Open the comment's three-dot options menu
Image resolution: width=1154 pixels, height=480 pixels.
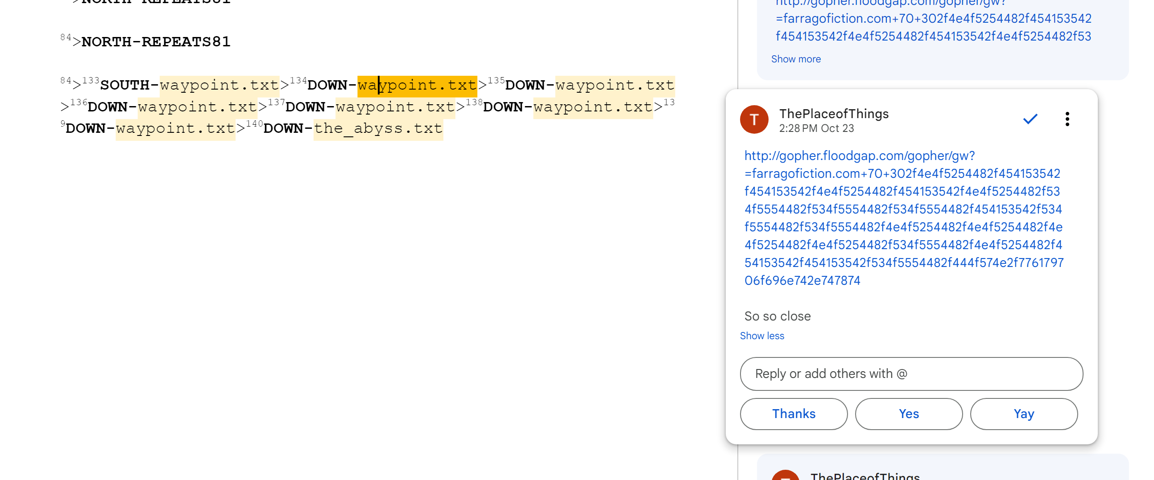[1067, 119]
